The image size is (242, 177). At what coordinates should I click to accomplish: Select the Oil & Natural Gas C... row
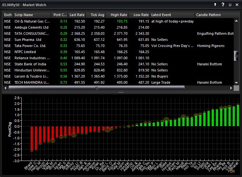(118, 21)
